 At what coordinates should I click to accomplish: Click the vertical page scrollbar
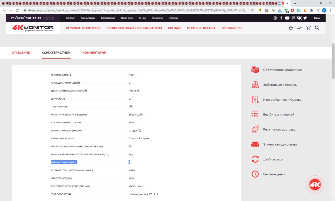pyautogui.click(x=333, y=61)
